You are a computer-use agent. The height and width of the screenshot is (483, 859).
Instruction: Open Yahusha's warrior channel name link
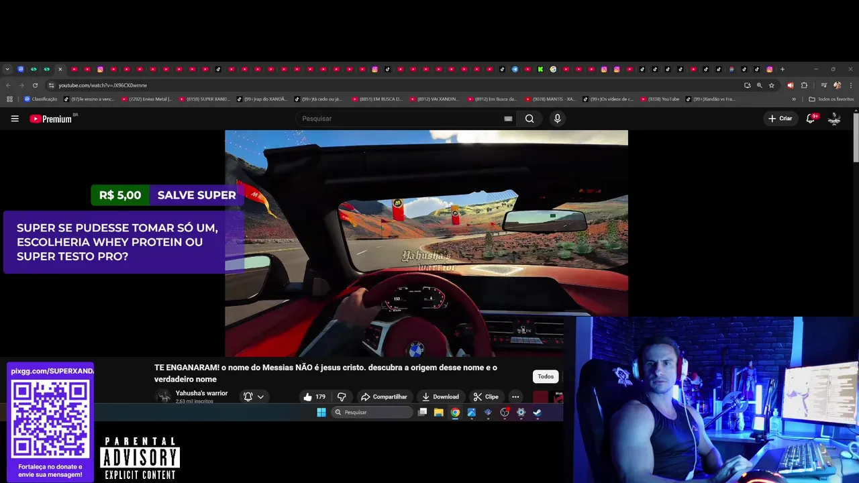click(x=201, y=393)
